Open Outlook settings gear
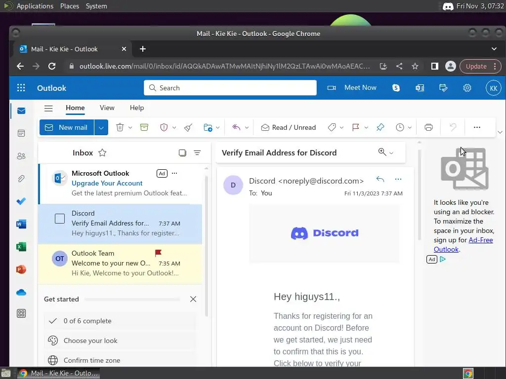The image size is (506, 379). (x=467, y=88)
